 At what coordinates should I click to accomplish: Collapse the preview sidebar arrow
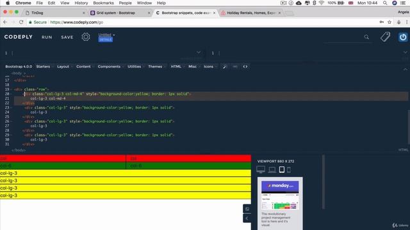point(247,218)
